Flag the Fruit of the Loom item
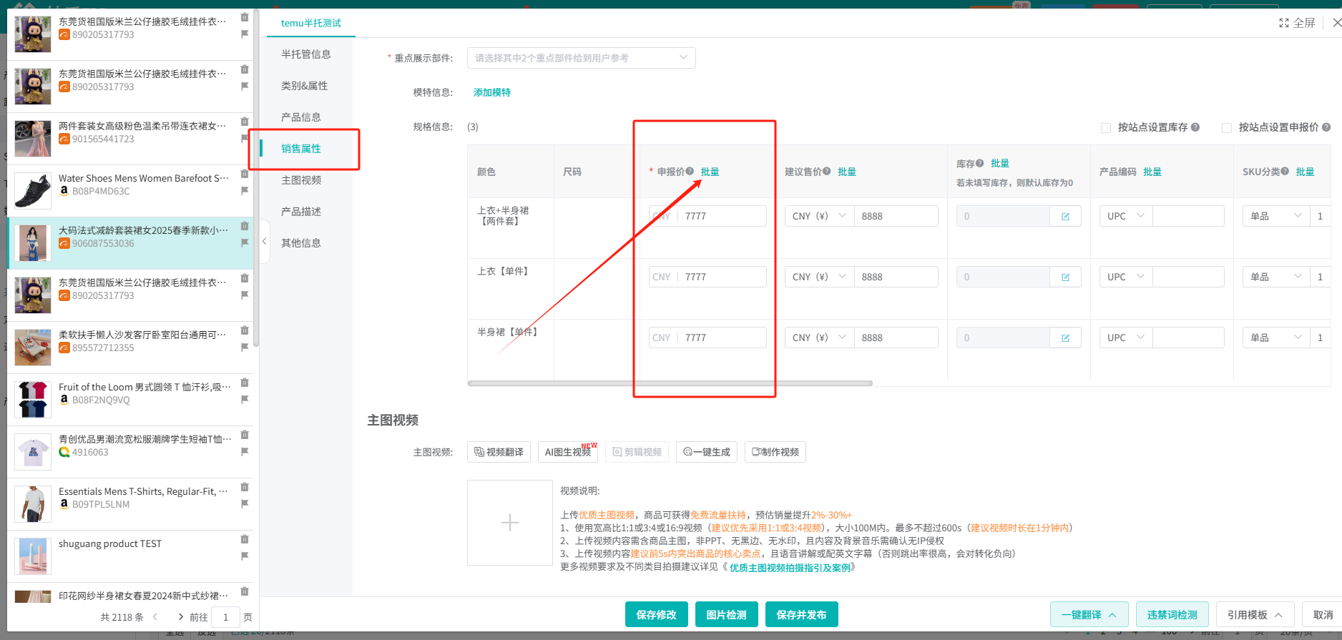 245,399
